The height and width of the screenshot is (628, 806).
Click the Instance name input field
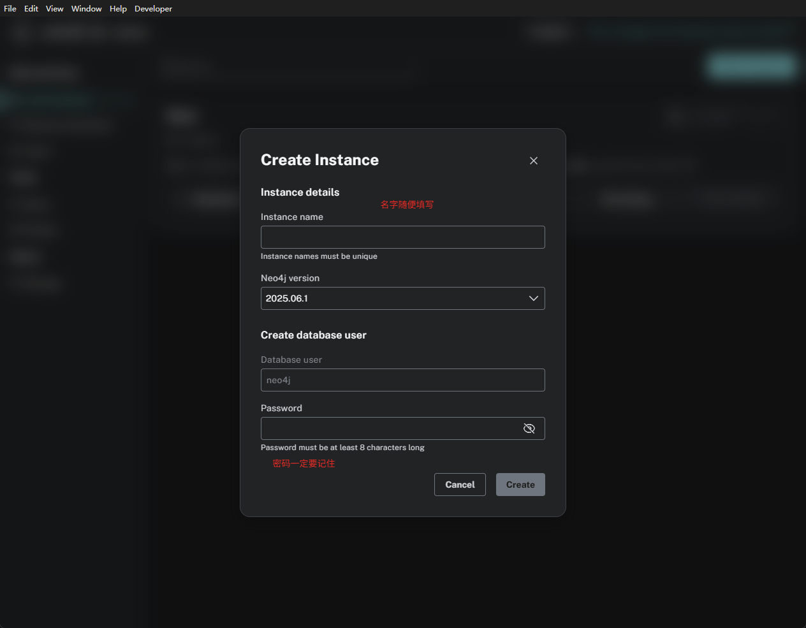(x=403, y=237)
